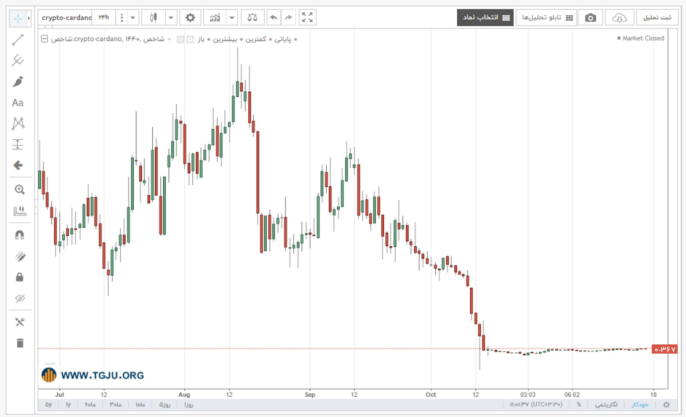Expand the candlestick chart style dropdown
This screenshot has width=686, height=417.
coord(171,18)
